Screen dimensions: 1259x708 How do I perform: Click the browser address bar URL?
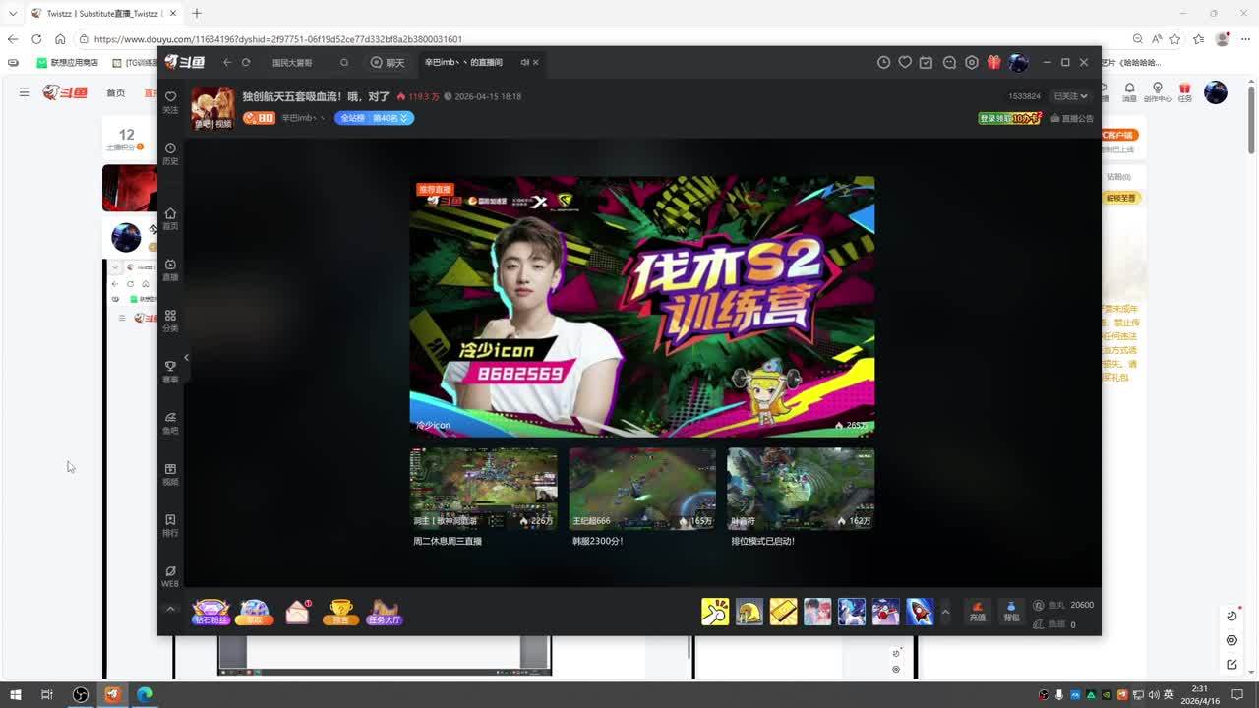coord(278,39)
